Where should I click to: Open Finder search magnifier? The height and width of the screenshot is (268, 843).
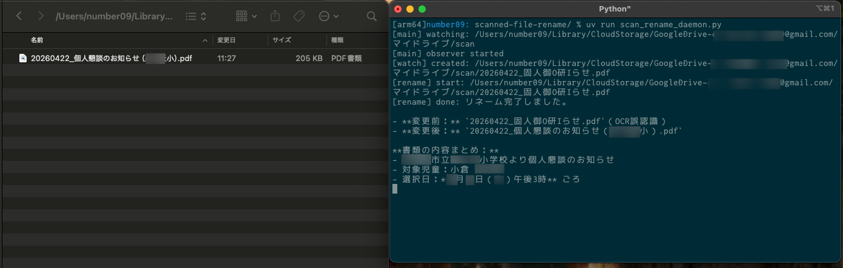[x=372, y=16]
